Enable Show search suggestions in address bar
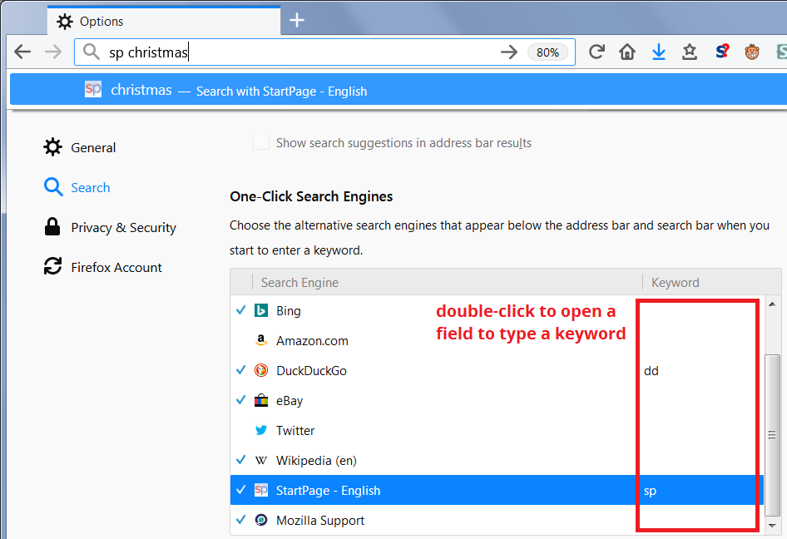787x539 pixels. pos(261,142)
